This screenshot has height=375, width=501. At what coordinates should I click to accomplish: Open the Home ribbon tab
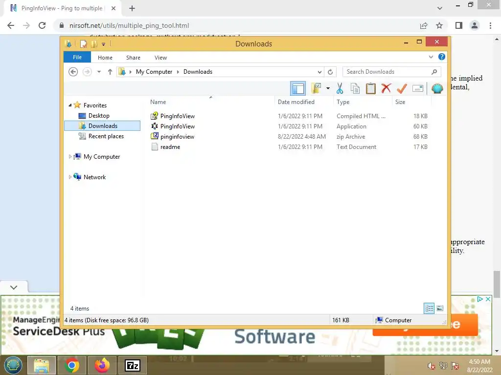[105, 58]
